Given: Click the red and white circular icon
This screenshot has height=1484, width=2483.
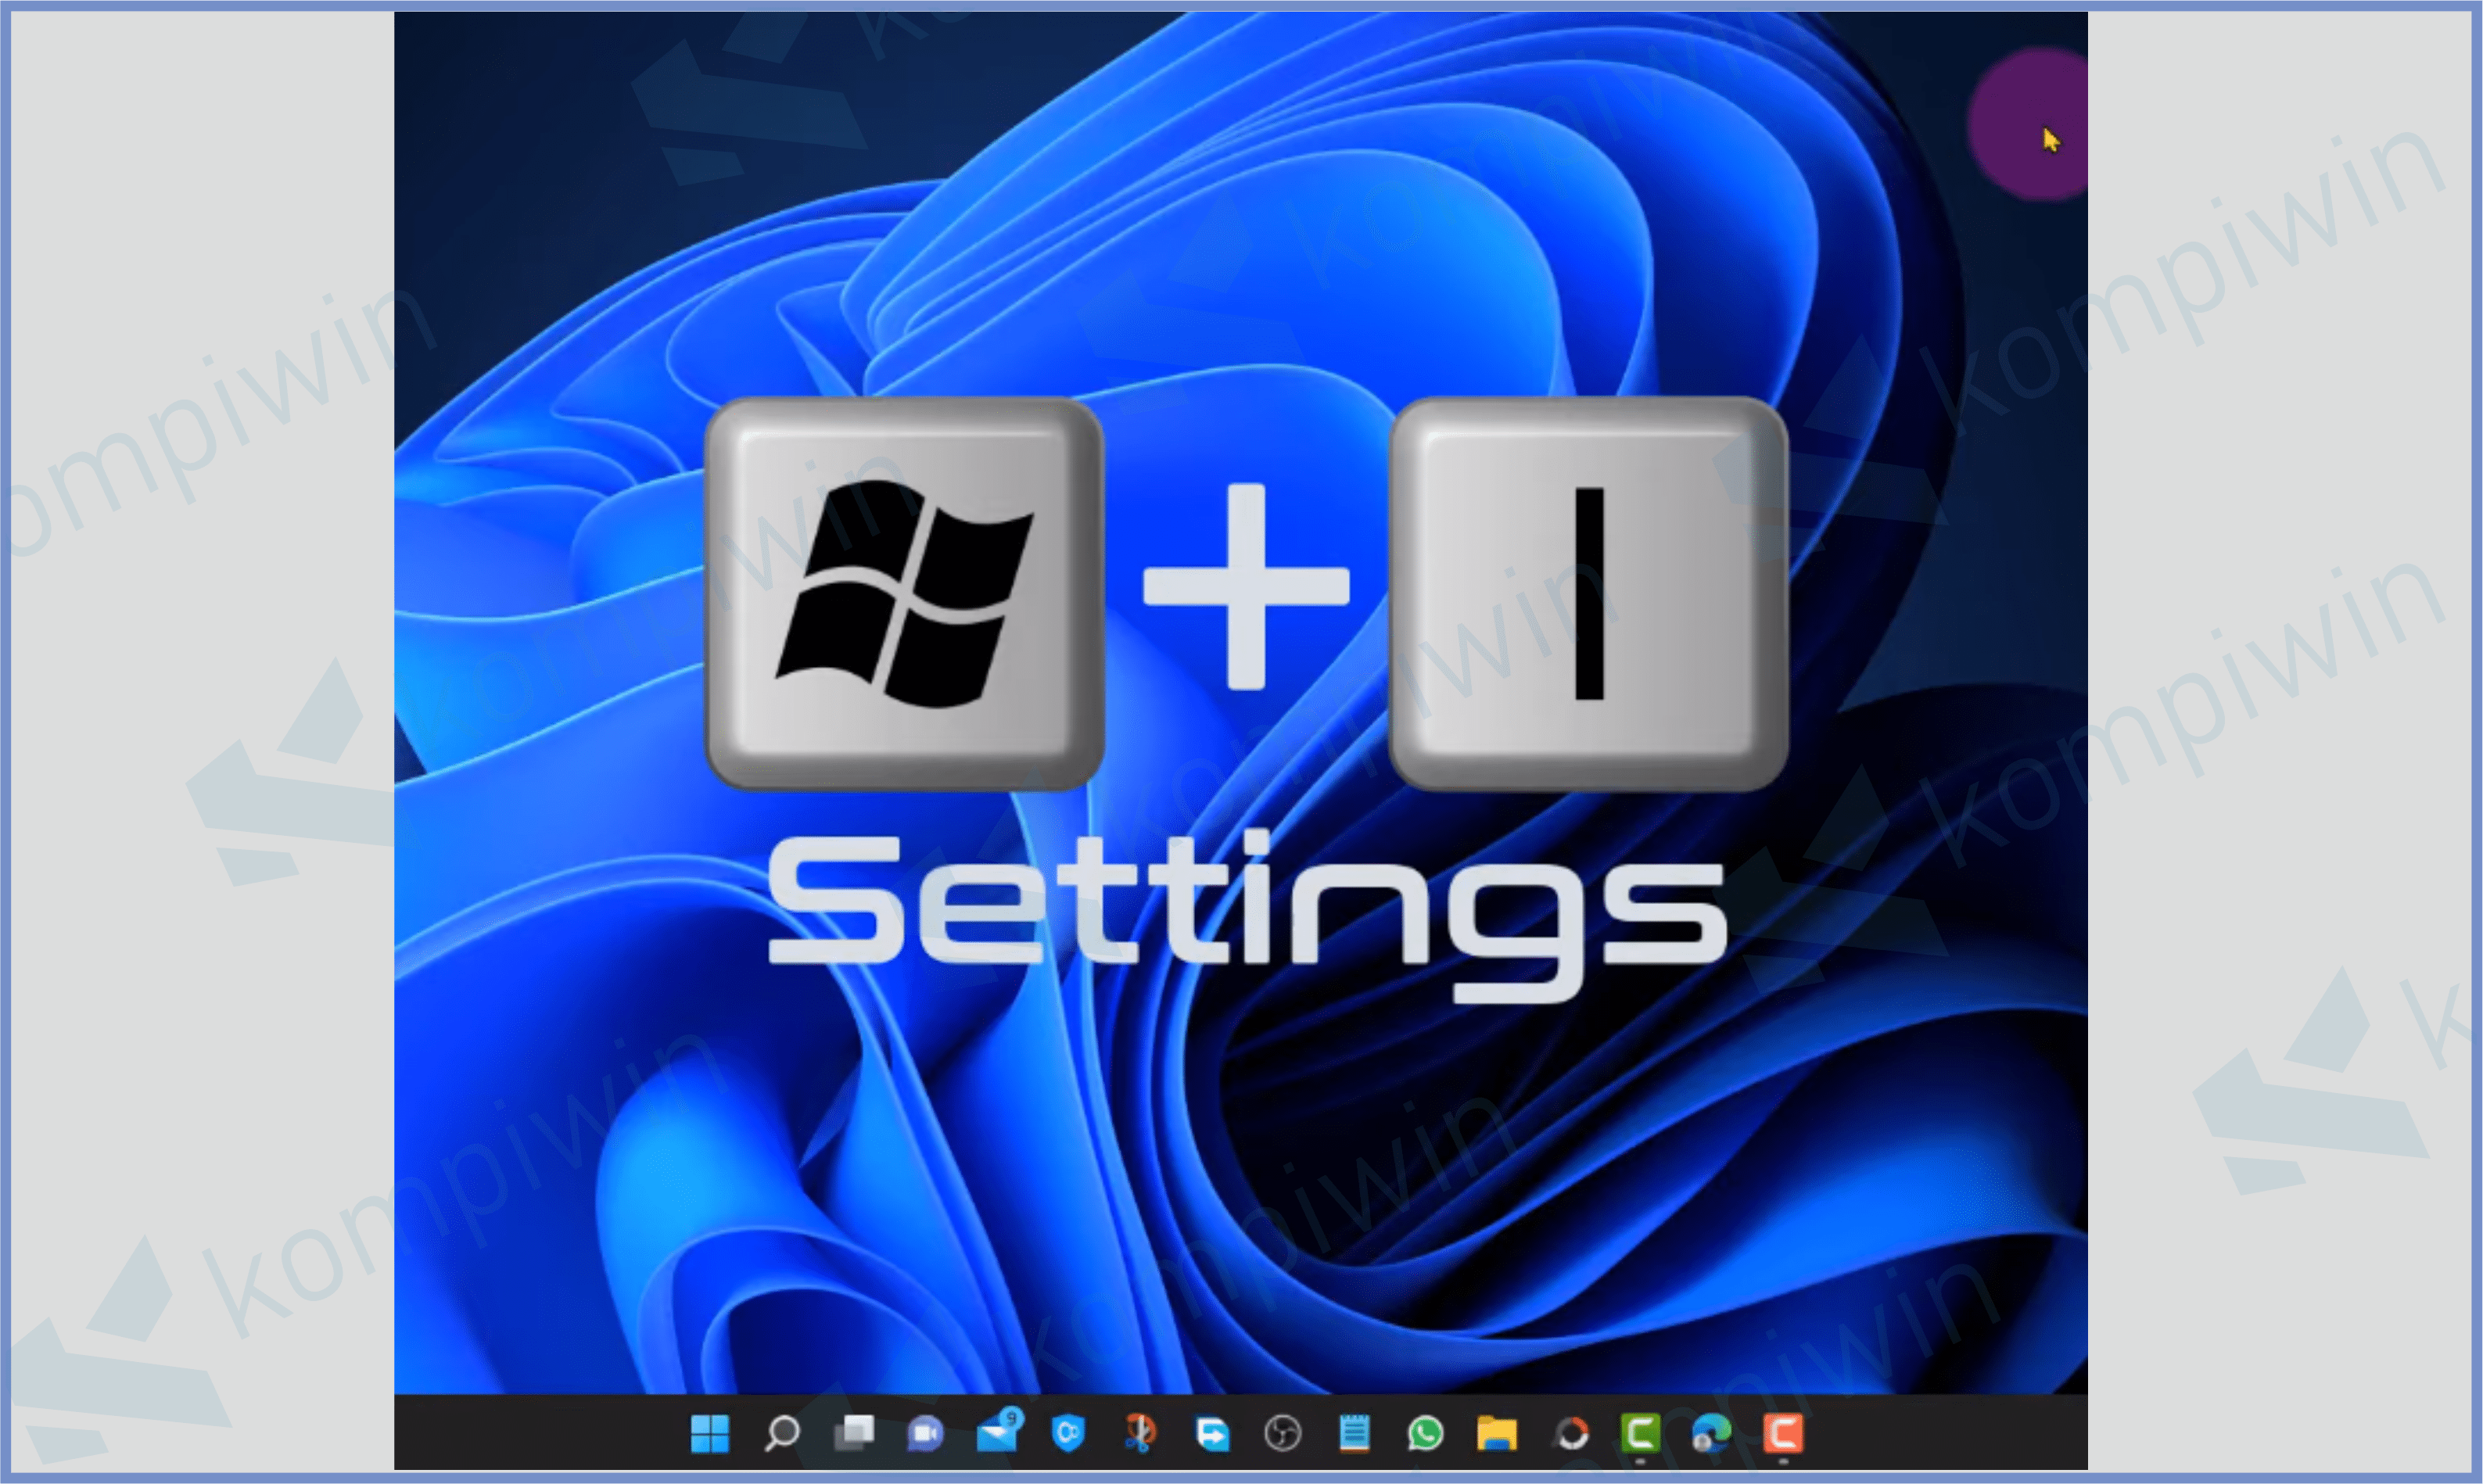Looking at the screenshot, I should [1571, 1433].
